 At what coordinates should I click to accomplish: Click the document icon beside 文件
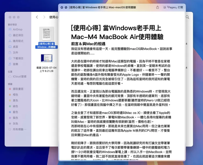(10, 53)
